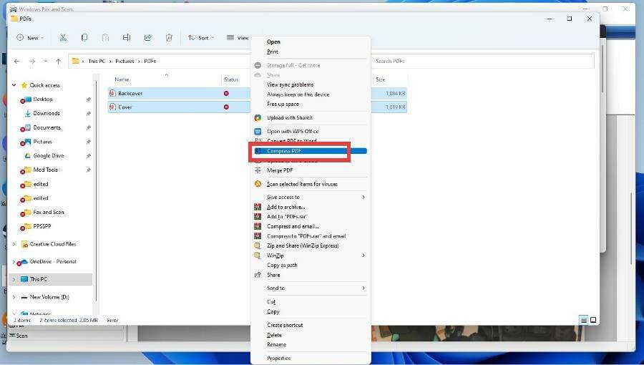Open Documents in Quick access
Viewport: 644px width, 365px height.
(x=47, y=127)
